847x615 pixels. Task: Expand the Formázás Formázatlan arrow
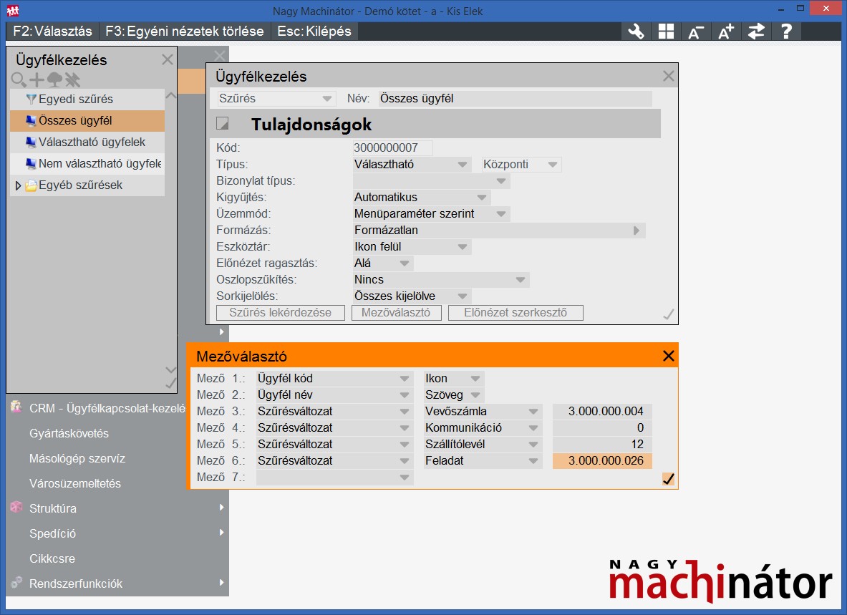(637, 231)
